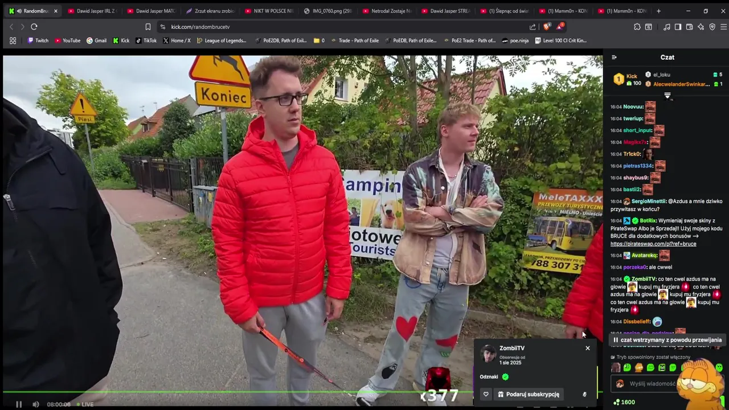Open the TikTok bookmark

point(146,40)
